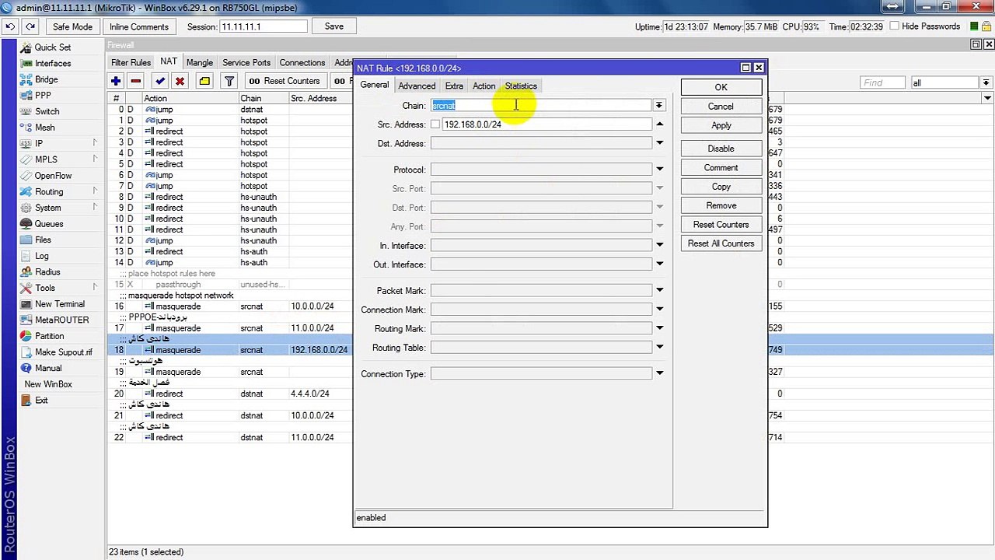The height and width of the screenshot is (560, 995).
Task: Click the Copy button
Action: (x=721, y=187)
